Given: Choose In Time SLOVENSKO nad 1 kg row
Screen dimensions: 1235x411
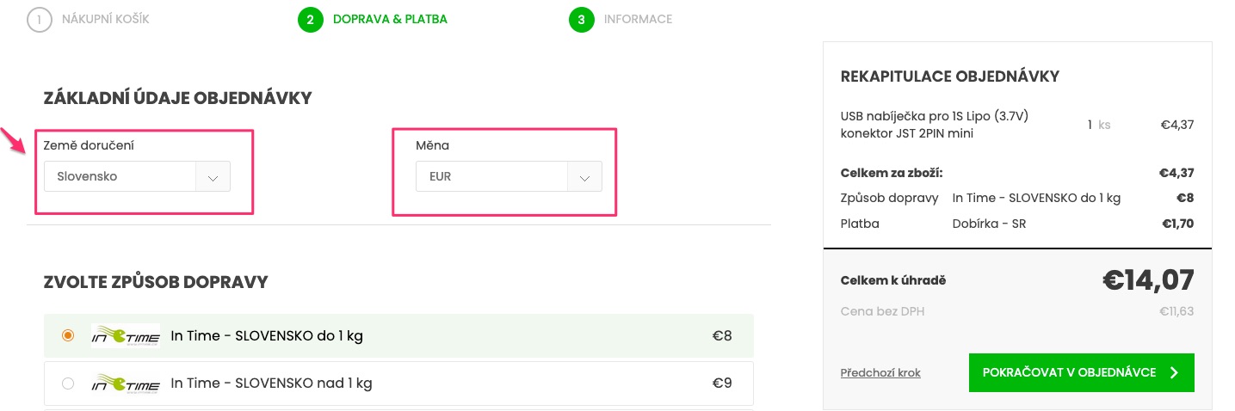Looking at the screenshot, I should tap(398, 383).
